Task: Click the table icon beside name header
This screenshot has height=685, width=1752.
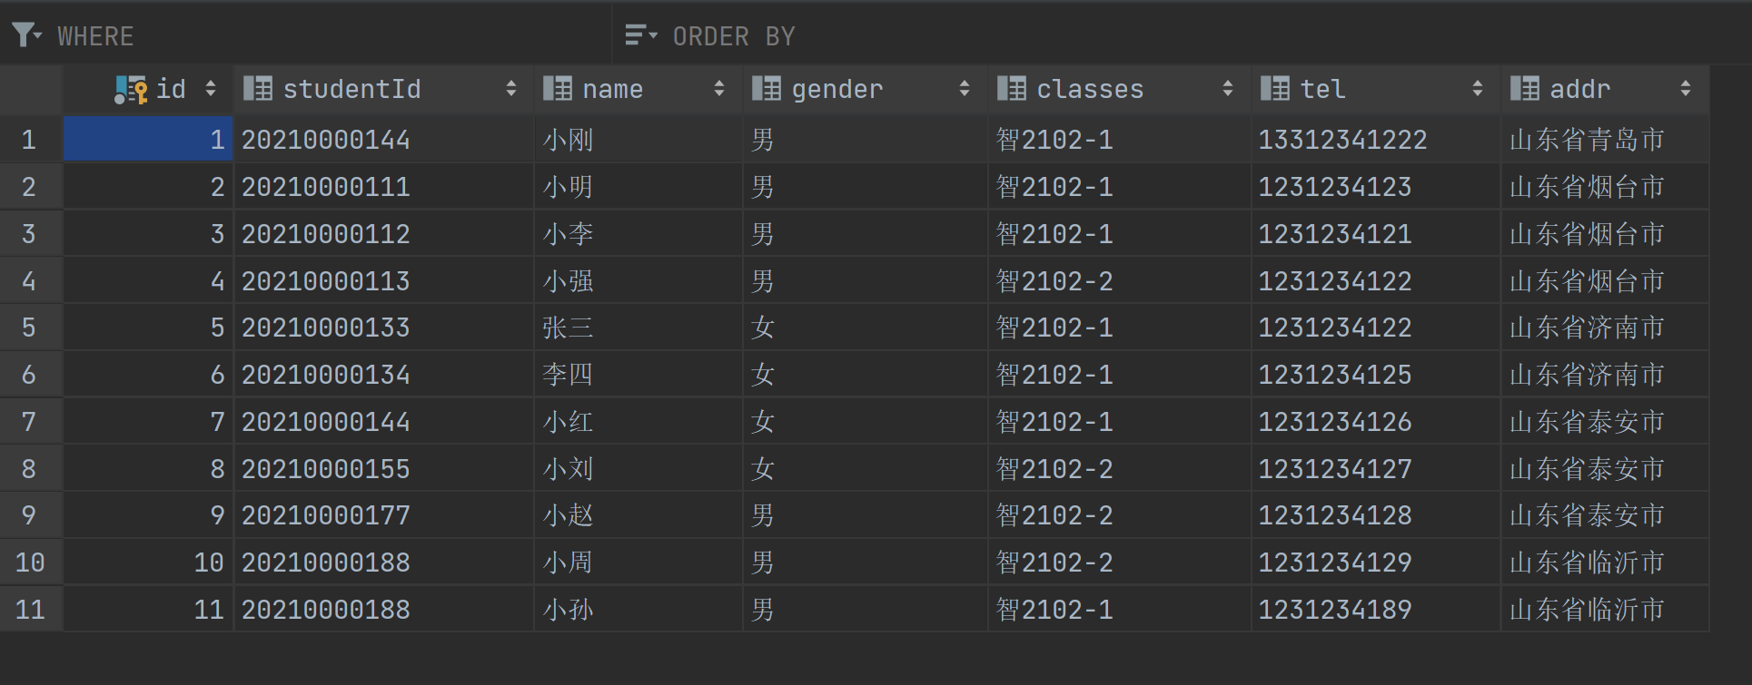Action: [x=556, y=88]
